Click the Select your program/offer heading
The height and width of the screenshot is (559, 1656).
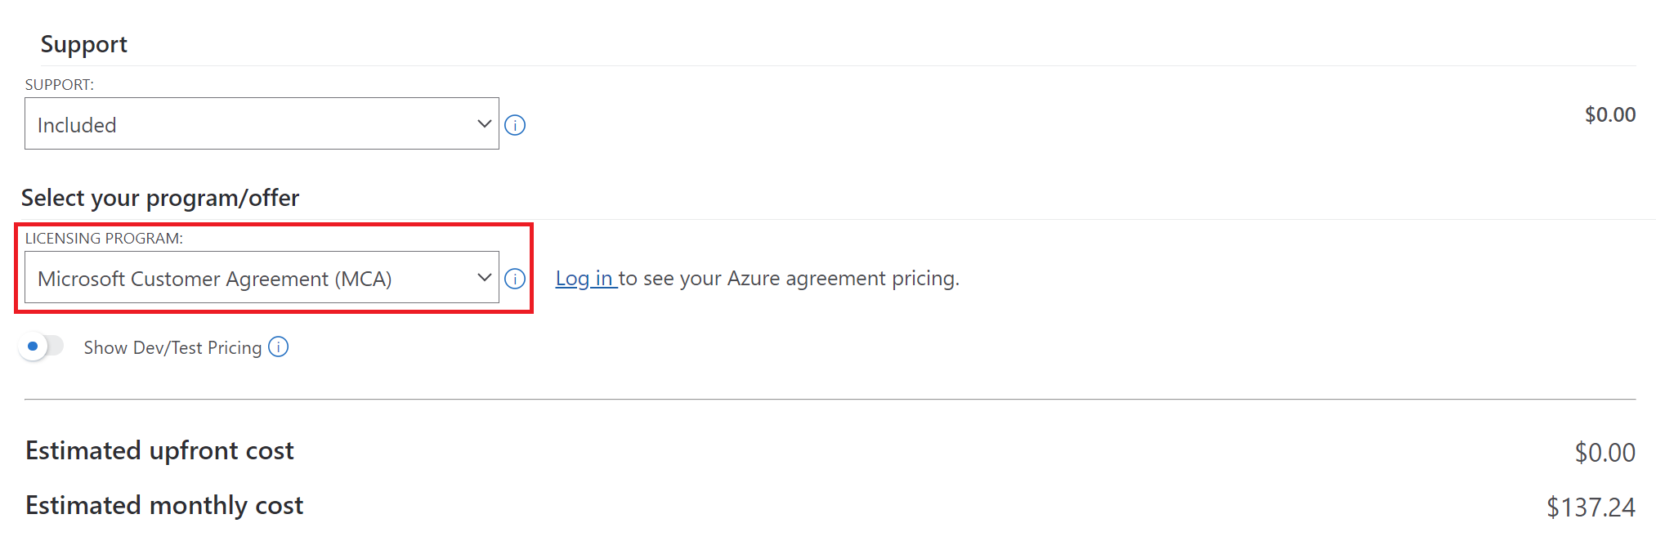160,198
